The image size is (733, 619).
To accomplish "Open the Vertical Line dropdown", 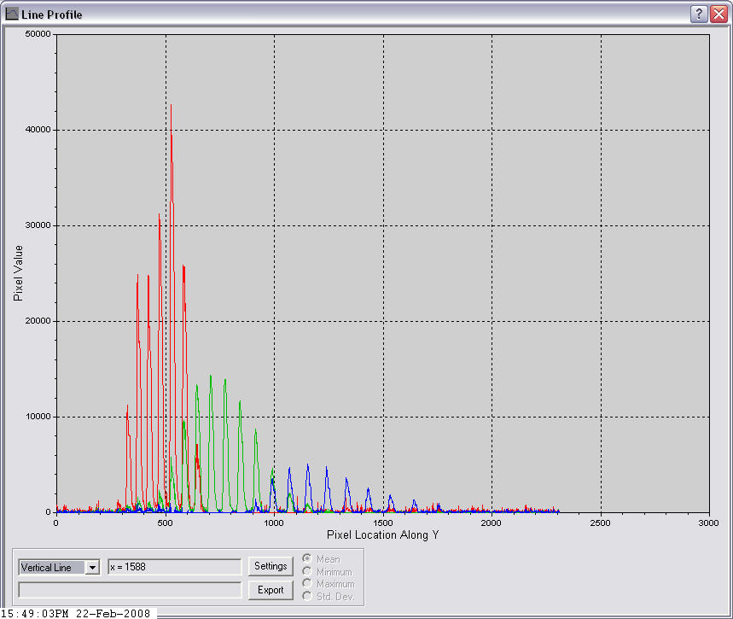I will click(x=92, y=568).
